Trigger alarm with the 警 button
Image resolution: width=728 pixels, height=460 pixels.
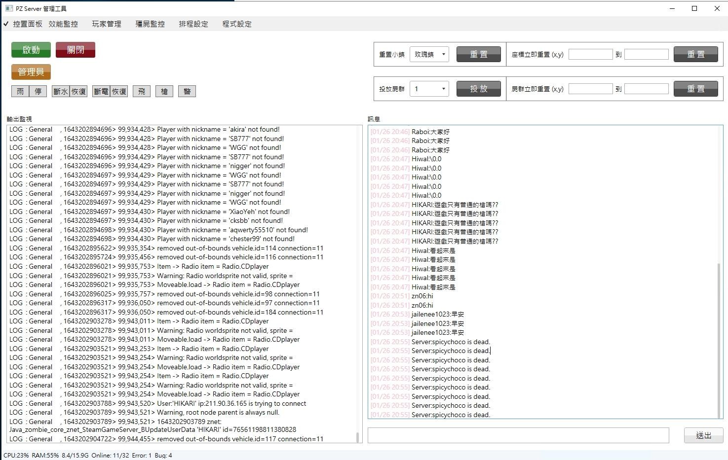click(187, 91)
